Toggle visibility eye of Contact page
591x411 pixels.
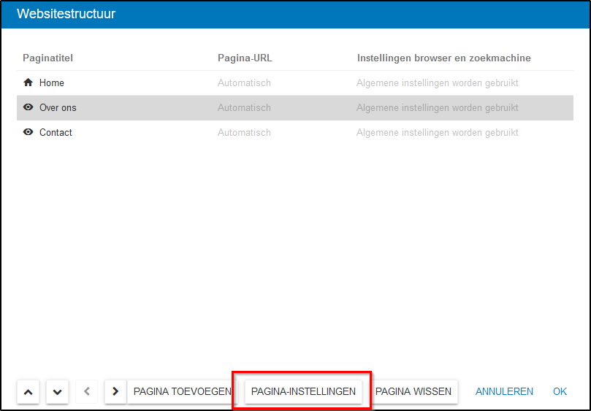(28, 132)
